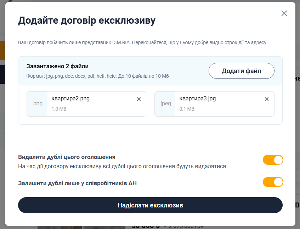
Task: Click the allowed file formats hint text
Action: [97, 76]
